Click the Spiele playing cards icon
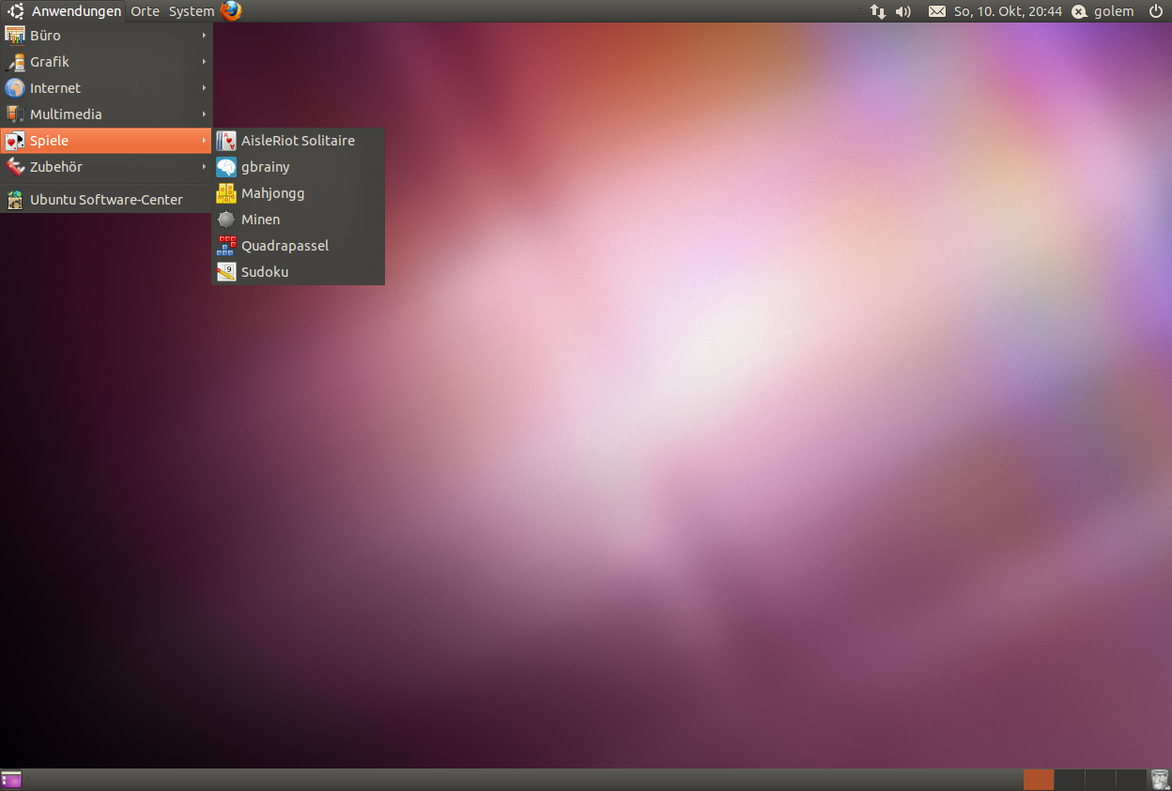 pos(14,141)
